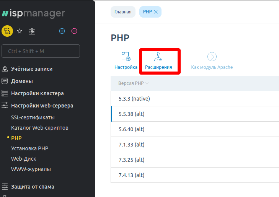Click the Учётные записи user icon

(5, 69)
